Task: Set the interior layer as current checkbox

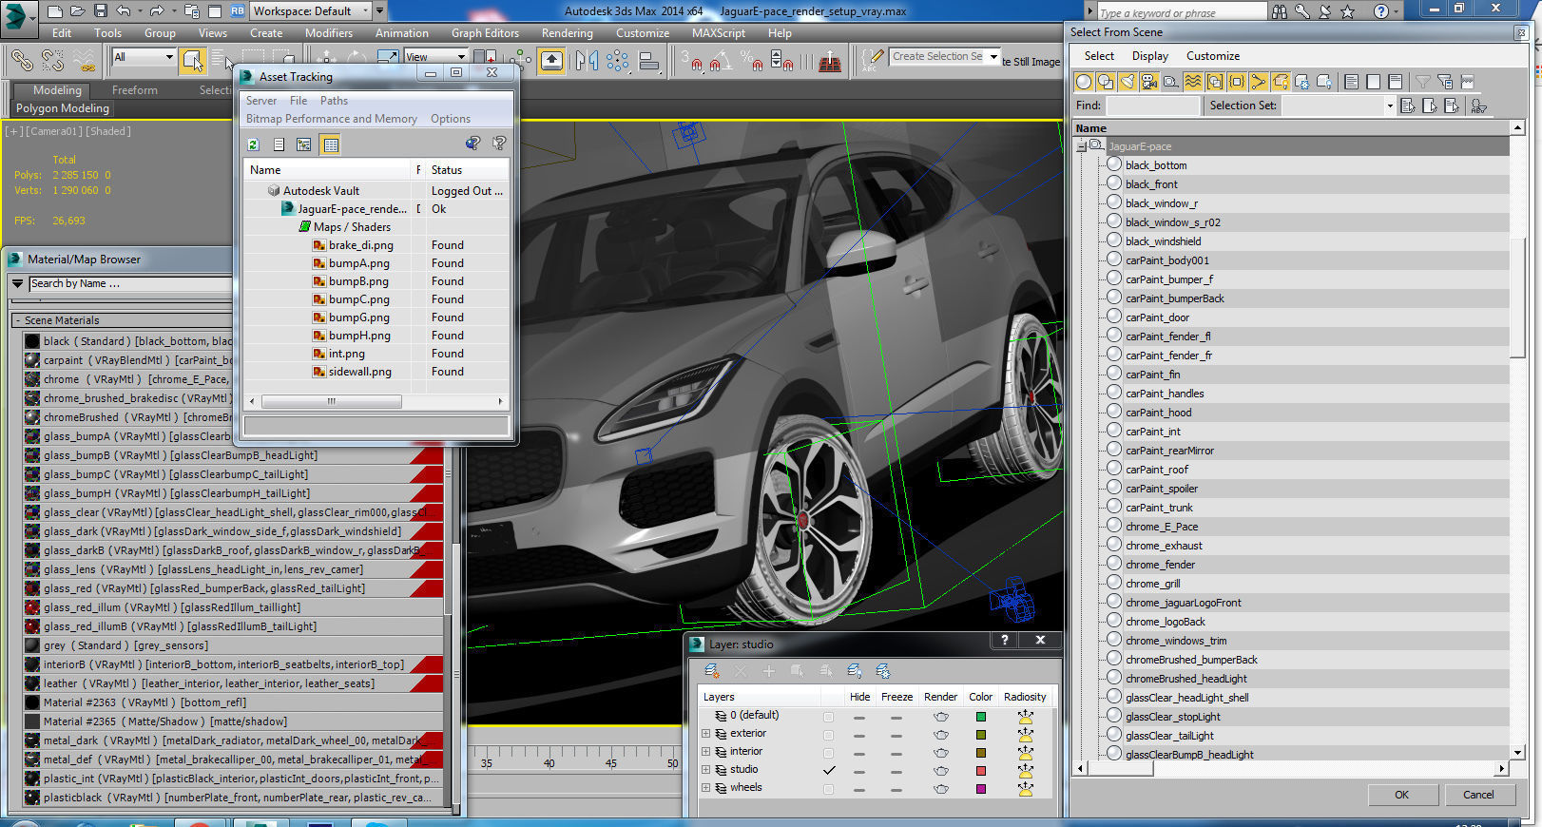Action: (x=829, y=753)
